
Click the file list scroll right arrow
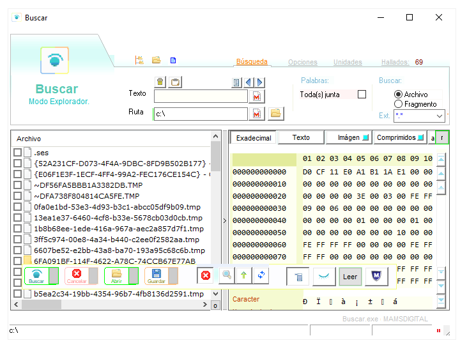(205, 305)
